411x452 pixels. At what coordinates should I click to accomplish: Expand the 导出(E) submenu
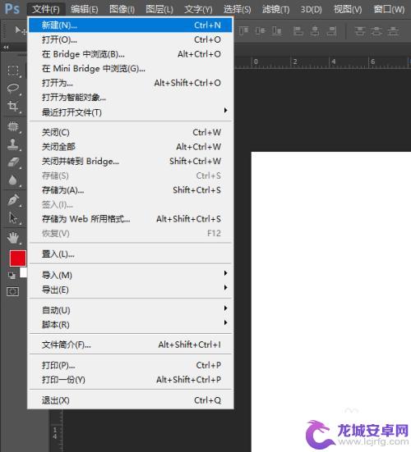point(130,290)
